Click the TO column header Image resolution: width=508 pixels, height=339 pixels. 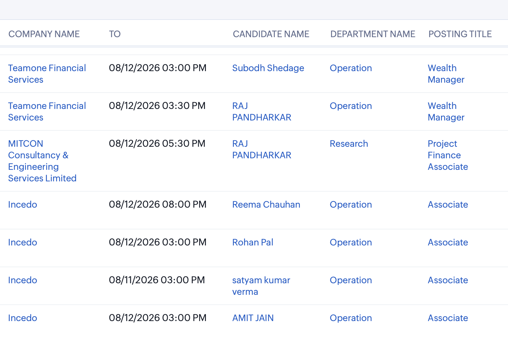[x=115, y=34]
